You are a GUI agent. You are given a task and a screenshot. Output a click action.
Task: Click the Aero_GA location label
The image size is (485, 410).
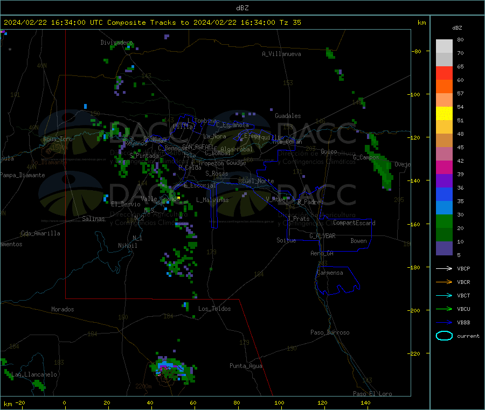click(x=322, y=254)
